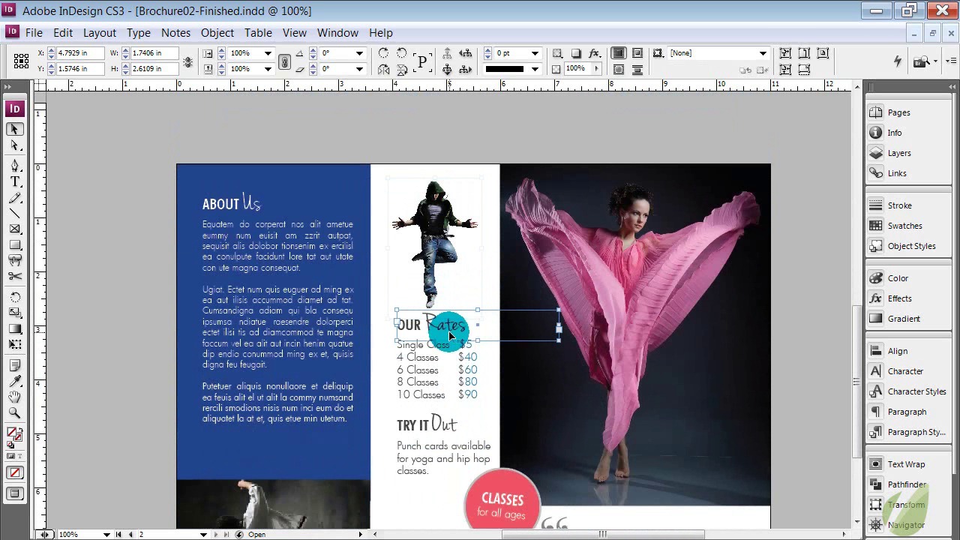Toggle the drop shadow effect button

coord(576,53)
